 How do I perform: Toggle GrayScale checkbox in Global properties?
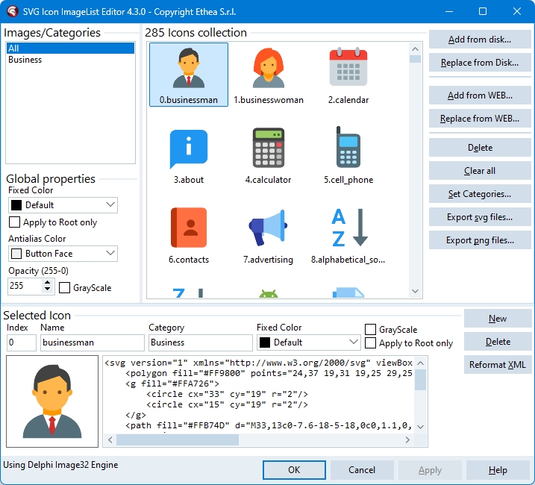coord(65,287)
